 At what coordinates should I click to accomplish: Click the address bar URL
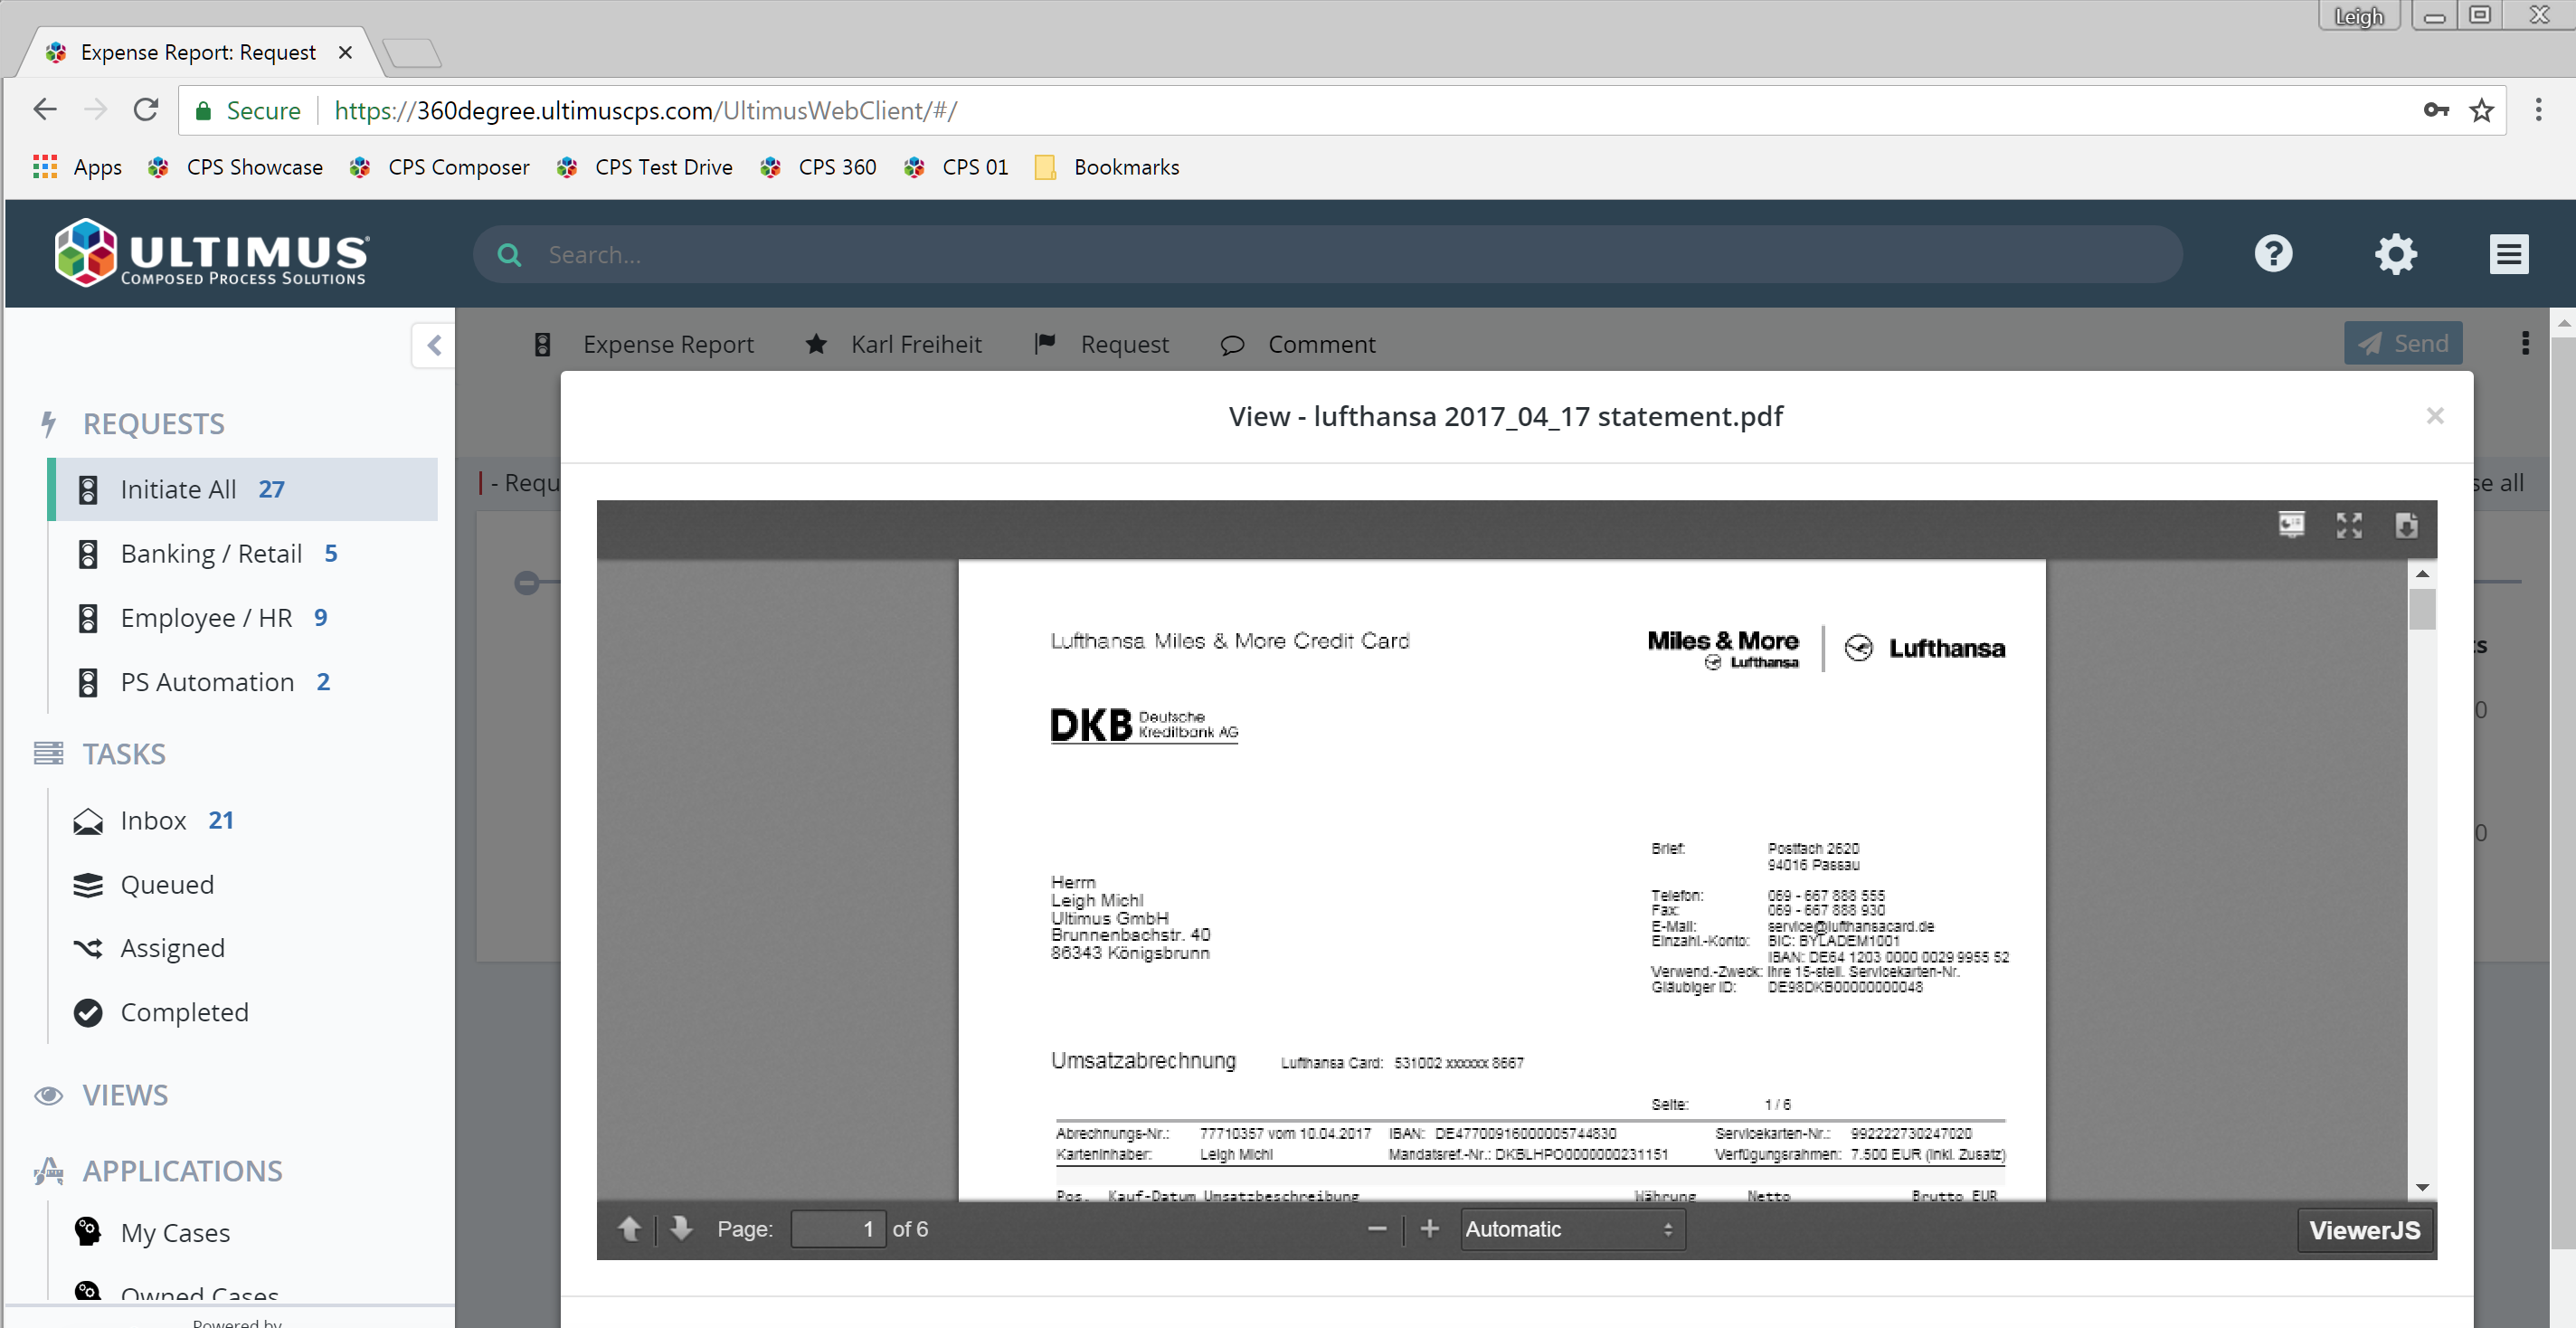pyautogui.click(x=645, y=110)
